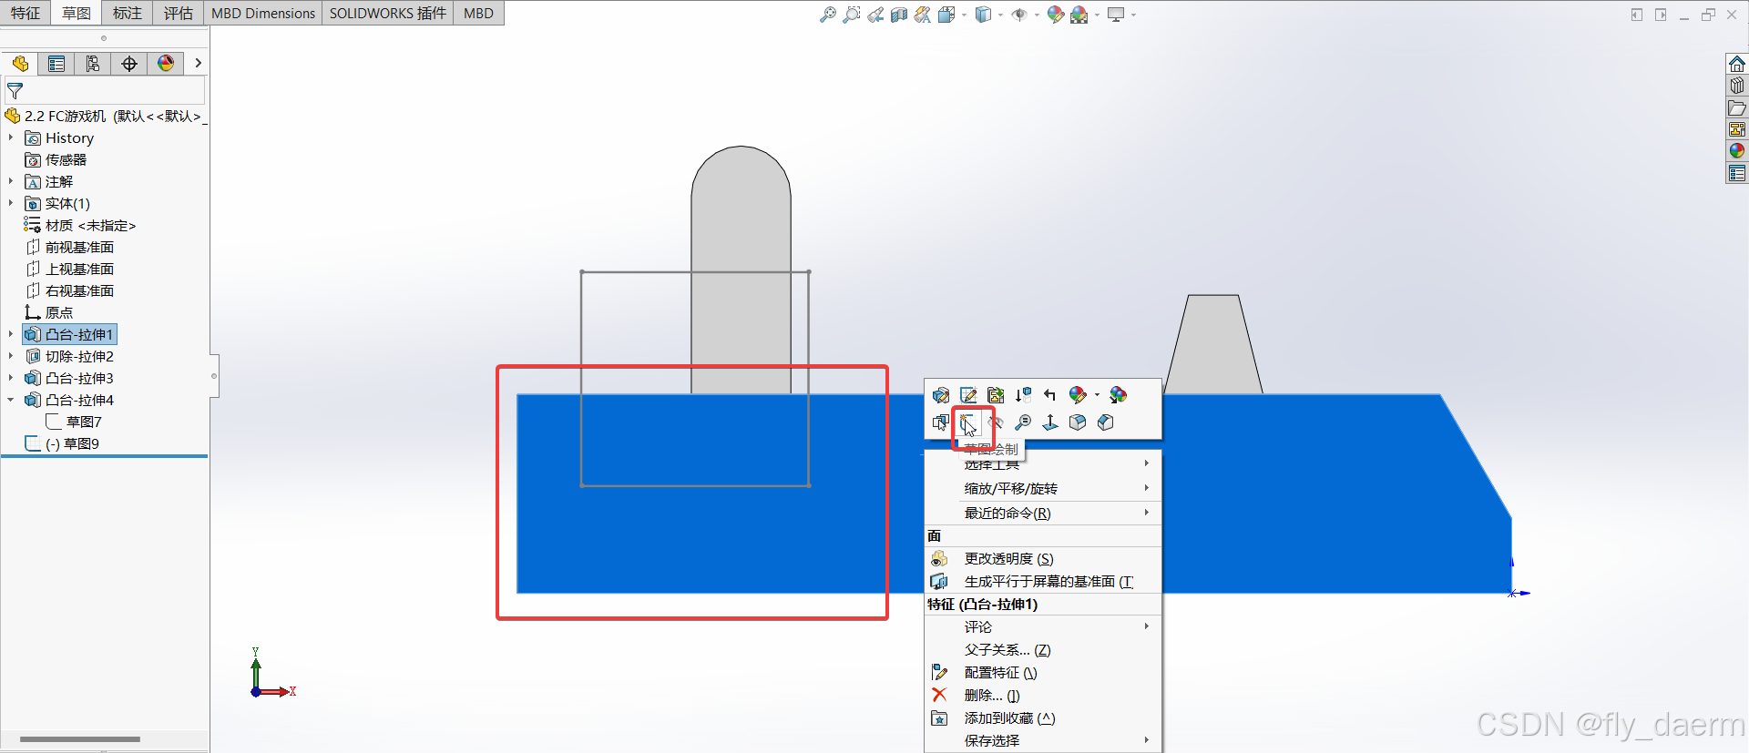Open the 草图 ribbon tab
Screen dimensions: 1749x753
tap(77, 13)
